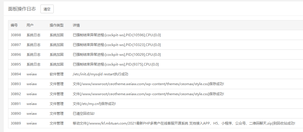Image resolution: width=303 pixels, height=132 pixels.
Task: Click weiaw user in row 30892
Action: click(x=32, y=94)
